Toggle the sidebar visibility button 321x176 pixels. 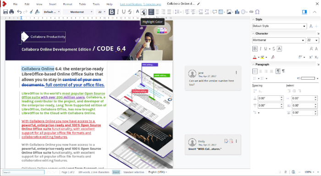(304, 12)
